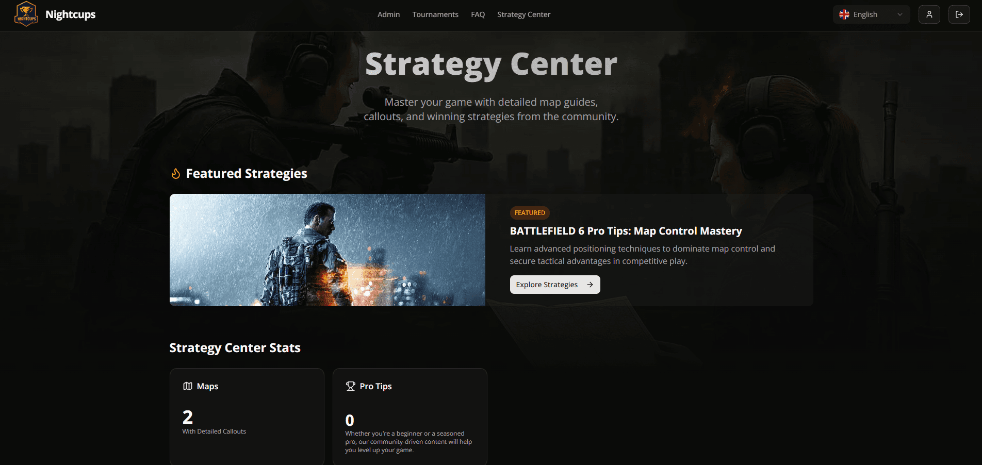Click the featured Battlefield soldier image
Image resolution: width=982 pixels, height=465 pixels.
328,250
